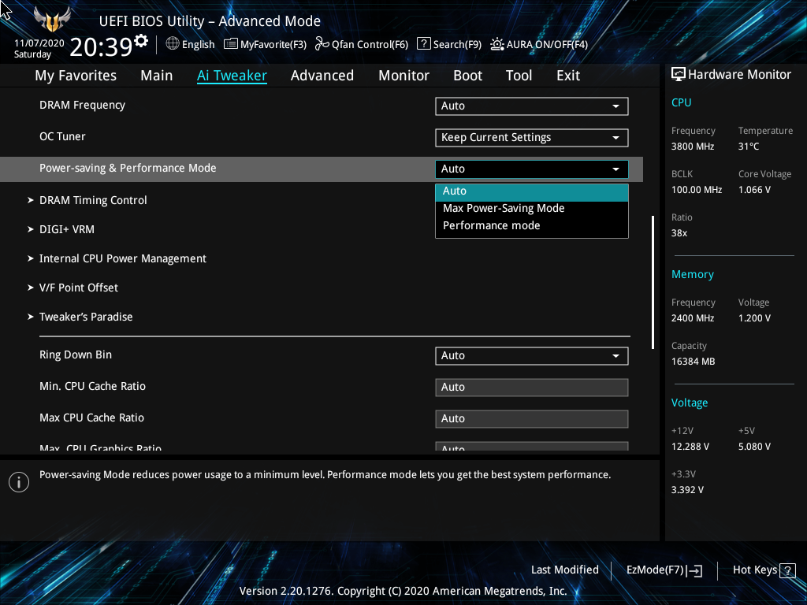Click Min. CPU Cache Ratio field

pos(532,388)
